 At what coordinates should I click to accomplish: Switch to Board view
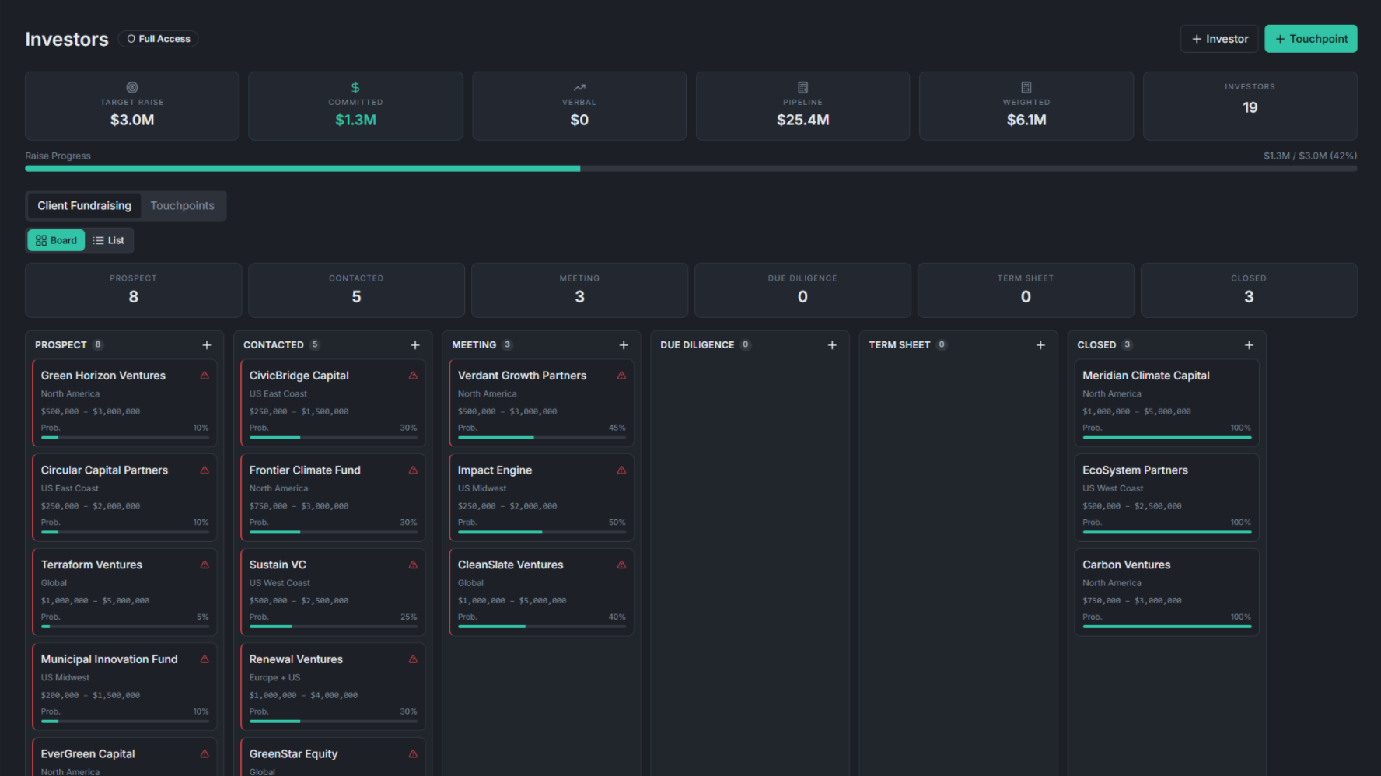[x=56, y=240]
